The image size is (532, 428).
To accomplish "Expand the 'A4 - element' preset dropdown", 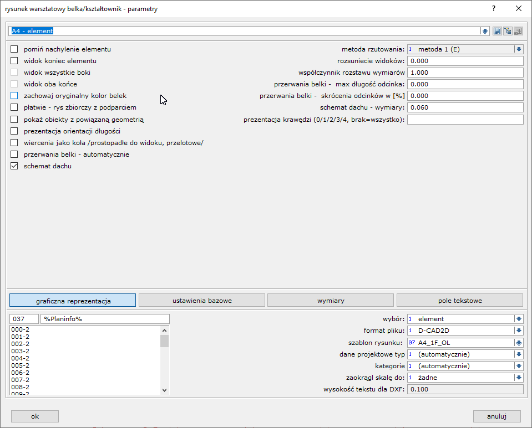I will click(x=485, y=31).
